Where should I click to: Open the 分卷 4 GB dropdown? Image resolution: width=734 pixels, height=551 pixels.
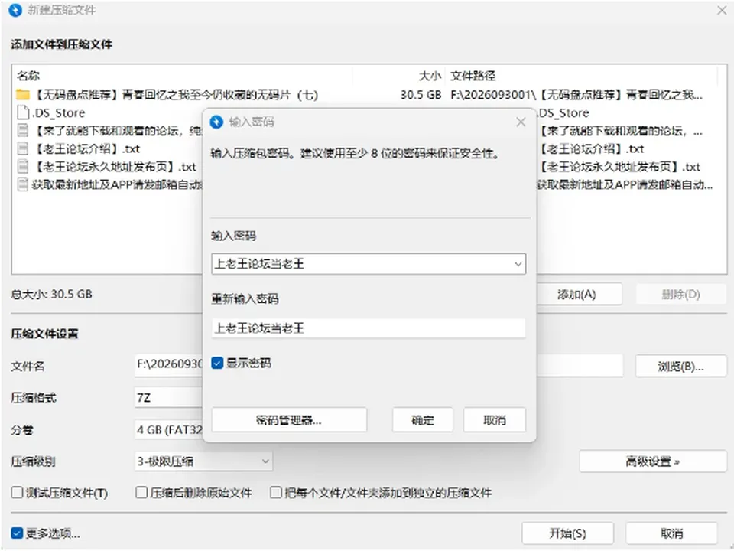coord(169,429)
